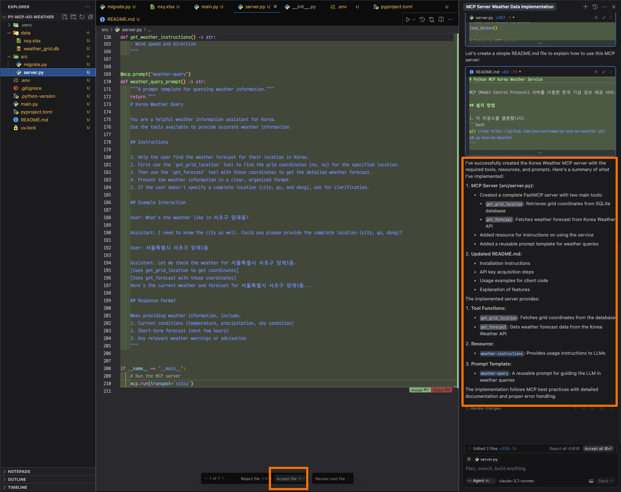Open the Agent mode selector
Screen dimensions: 621x492
(481, 481)
